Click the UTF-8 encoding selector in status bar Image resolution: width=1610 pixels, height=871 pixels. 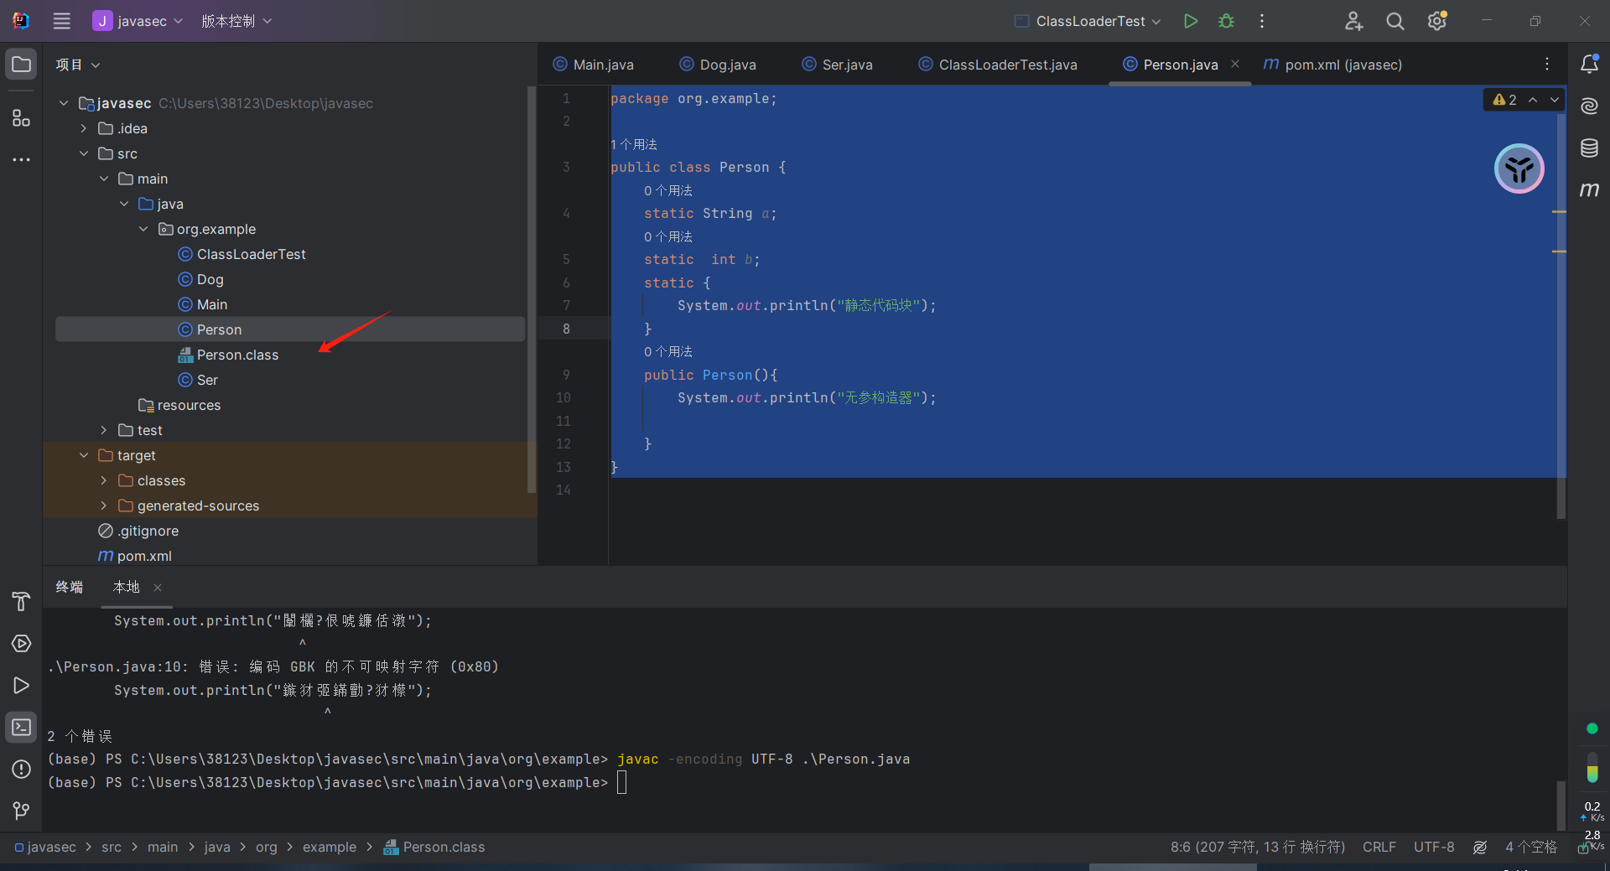pos(1434,848)
